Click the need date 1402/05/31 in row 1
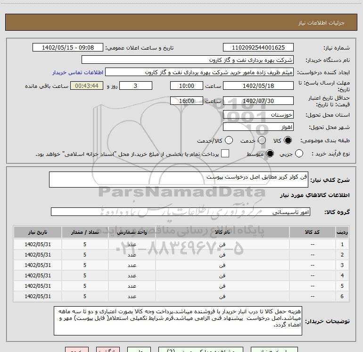The height and width of the screenshot is (352, 363). pos(38,244)
